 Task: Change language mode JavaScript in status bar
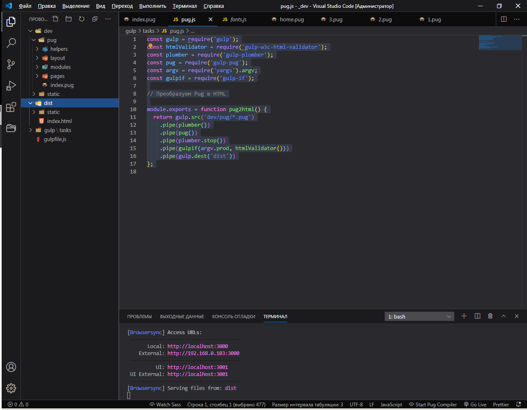(391, 405)
